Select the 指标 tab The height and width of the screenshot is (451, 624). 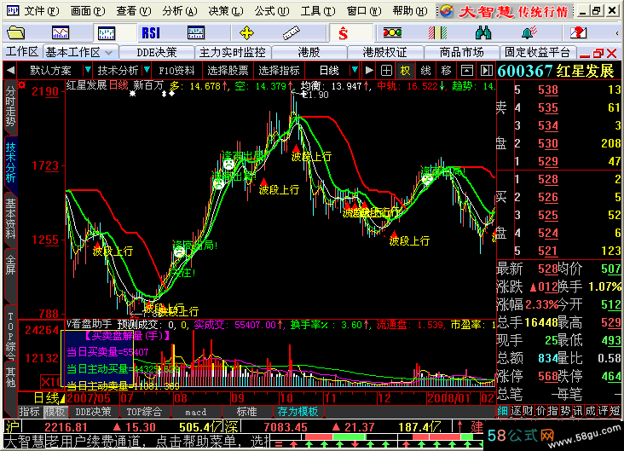tap(30, 412)
